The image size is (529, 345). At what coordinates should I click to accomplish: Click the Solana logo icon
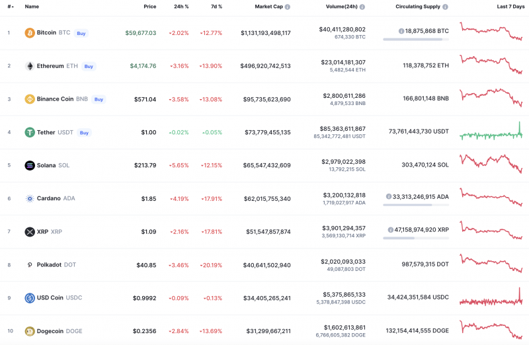(30, 165)
